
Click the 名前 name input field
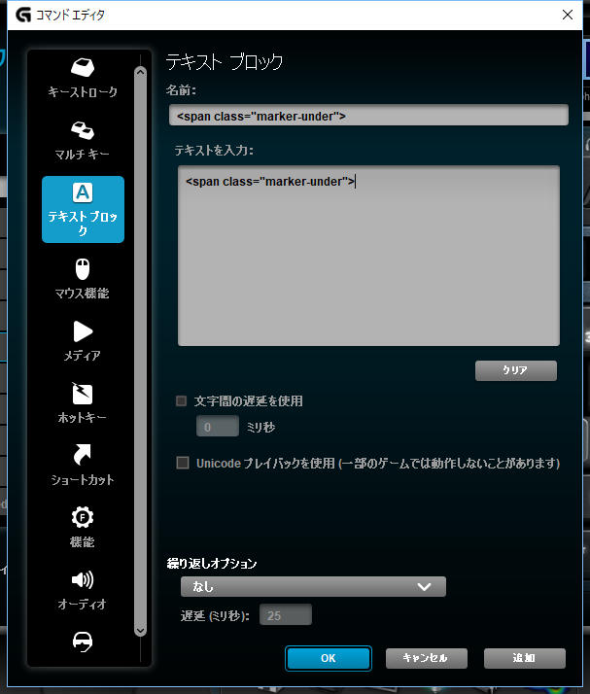368,115
